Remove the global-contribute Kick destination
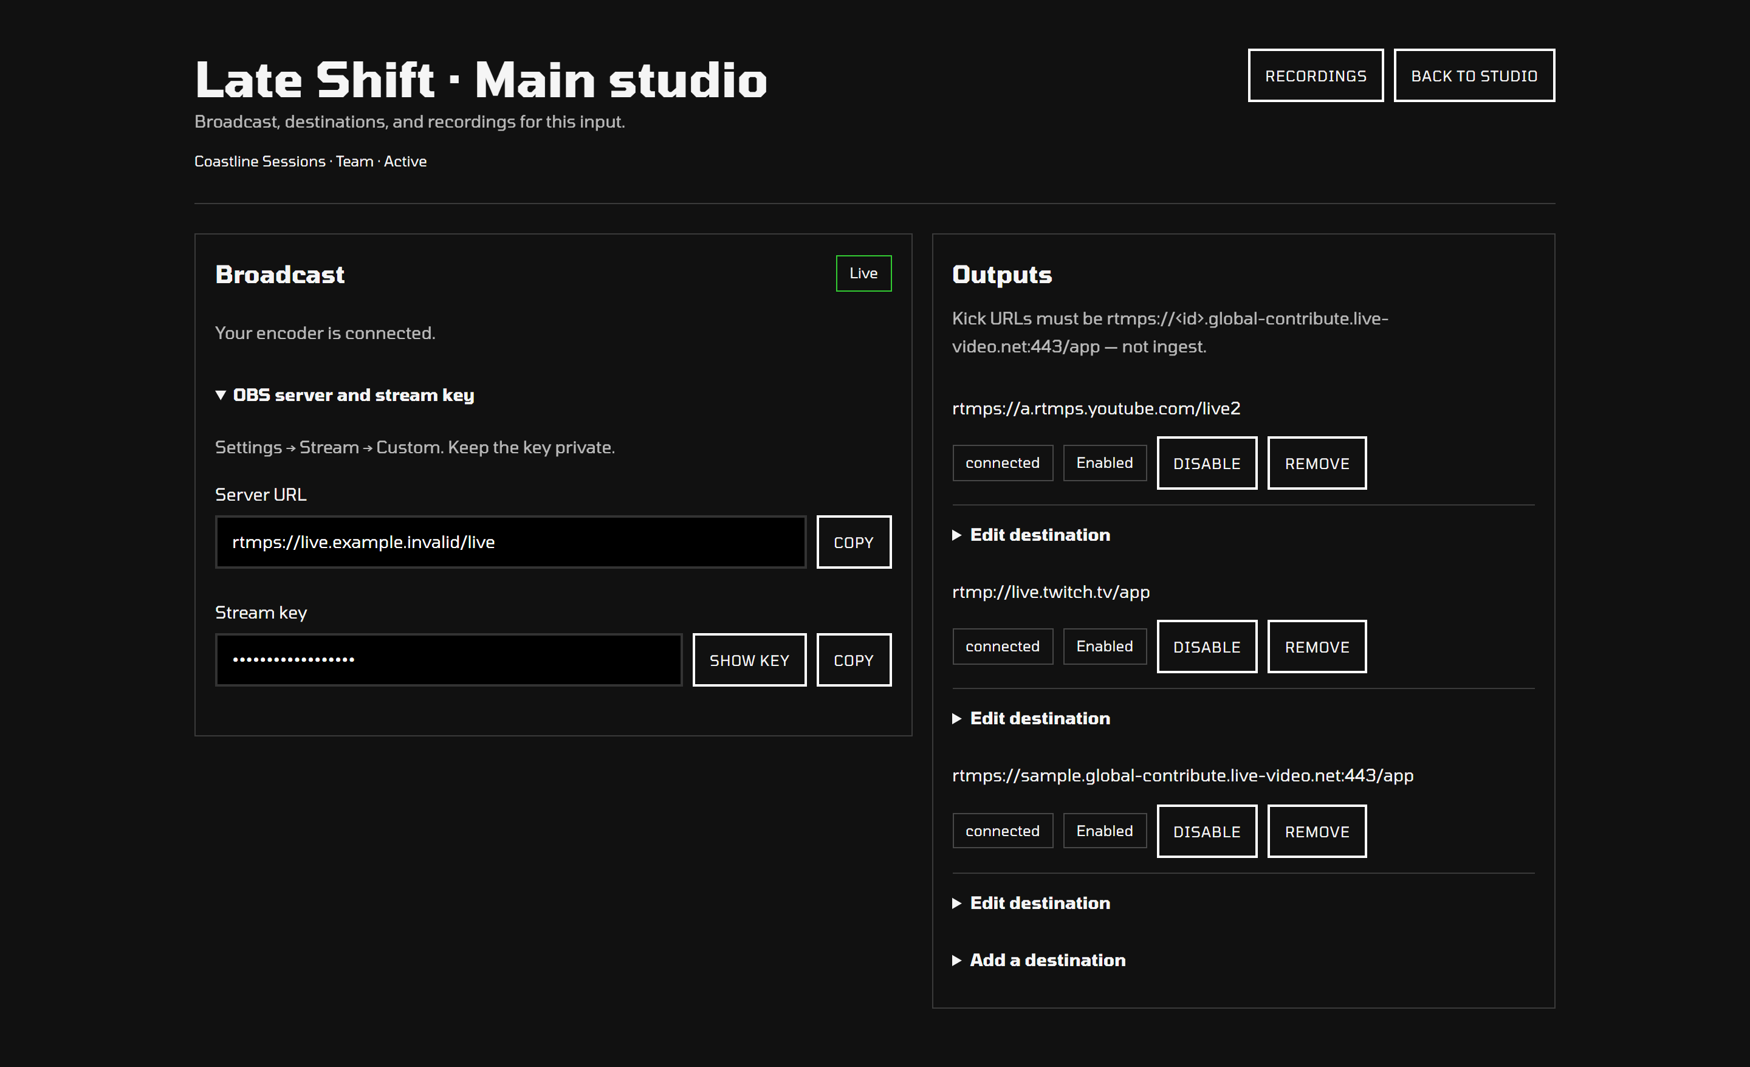Viewport: 1750px width, 1067px height. [x=1317, y=831]
